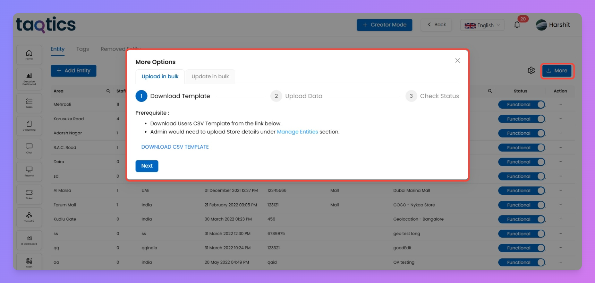
Task: Toggle Functional status for Forum Mall
Action: (521, 205)
